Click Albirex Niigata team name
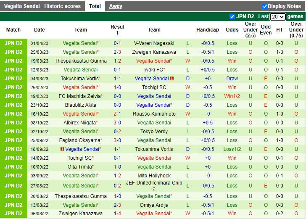The image size is (306, 219). [x=81, y=123]
